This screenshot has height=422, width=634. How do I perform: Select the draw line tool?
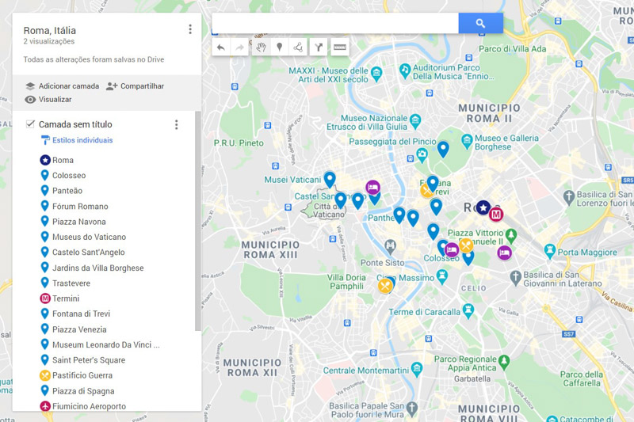tap(298, 48)
